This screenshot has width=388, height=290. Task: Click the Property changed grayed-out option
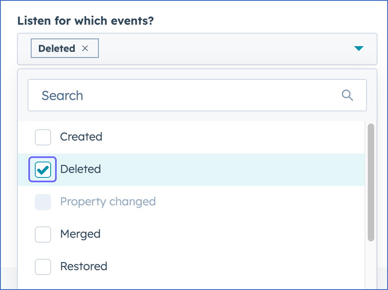pos(108,202)
